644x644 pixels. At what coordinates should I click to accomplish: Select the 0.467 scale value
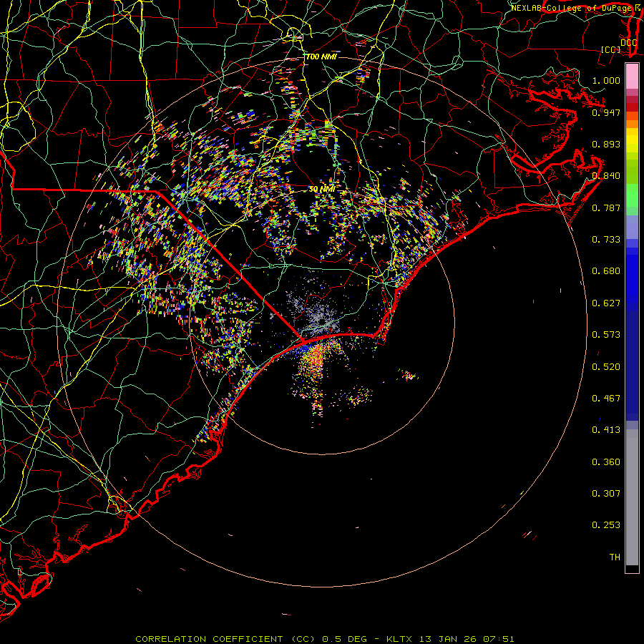coord(606,399)
